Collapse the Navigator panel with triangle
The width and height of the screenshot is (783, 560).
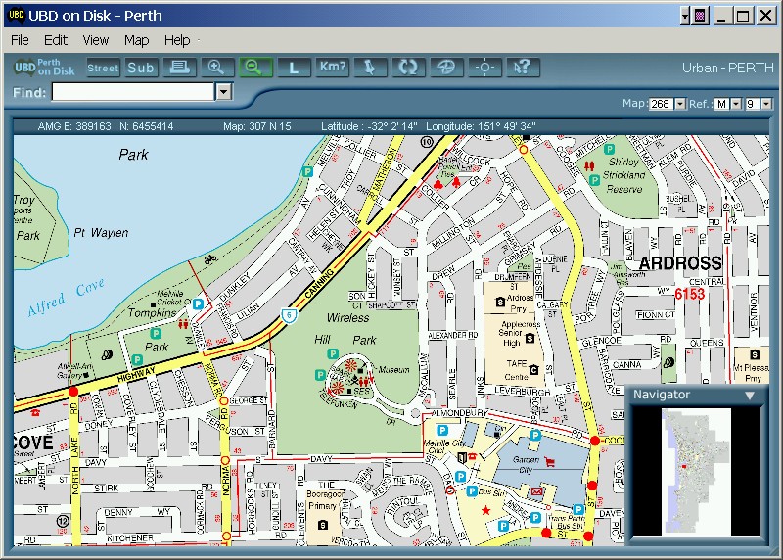750,396
